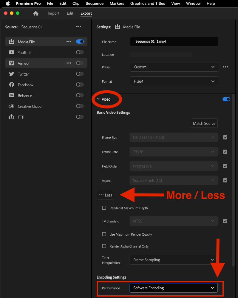Collapse the VIDEO section chevron
238x298 pixels.
(x=98, y=99)
